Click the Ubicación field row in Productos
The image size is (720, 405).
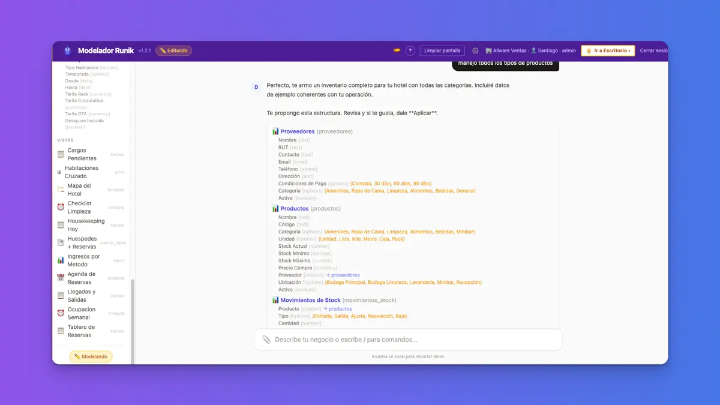(380, 283)
